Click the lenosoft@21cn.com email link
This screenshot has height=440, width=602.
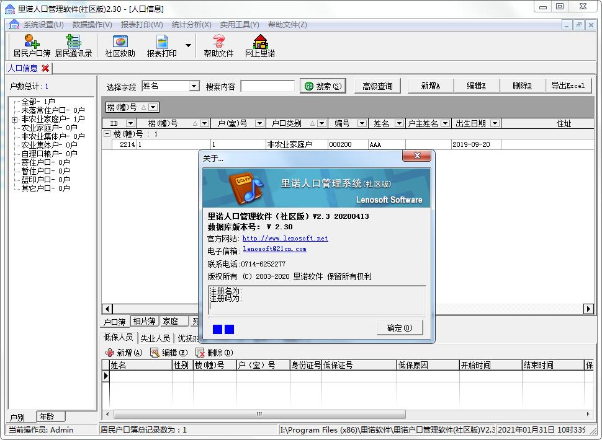click(x=274, y=249)
